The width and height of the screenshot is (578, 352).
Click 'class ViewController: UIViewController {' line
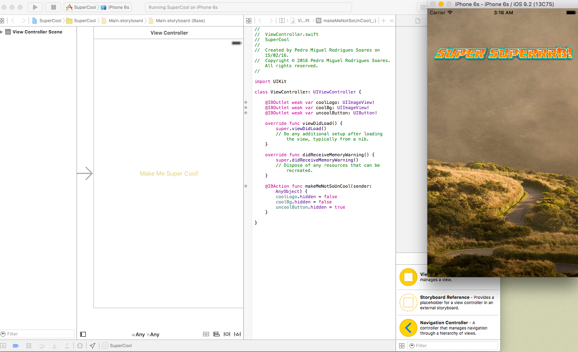pos(308,92)
